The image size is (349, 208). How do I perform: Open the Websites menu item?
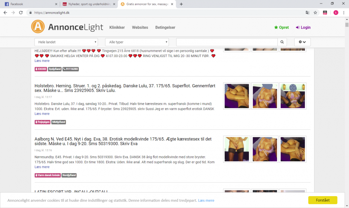click(140, 27)
